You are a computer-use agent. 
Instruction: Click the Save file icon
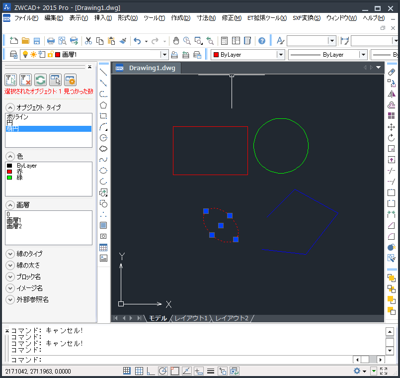(37, 41)
